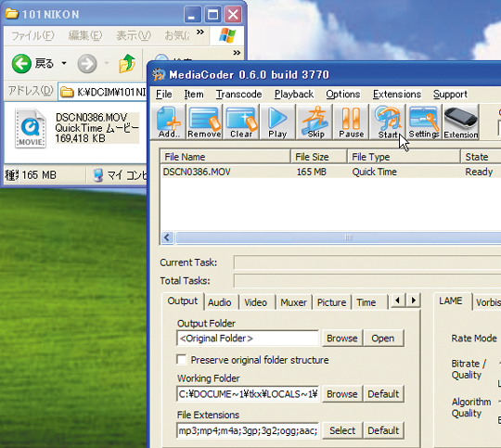Viewport: 501px width, 448px height.
Task: Open the Transcode menu
Action: click(x=239, y=94)
